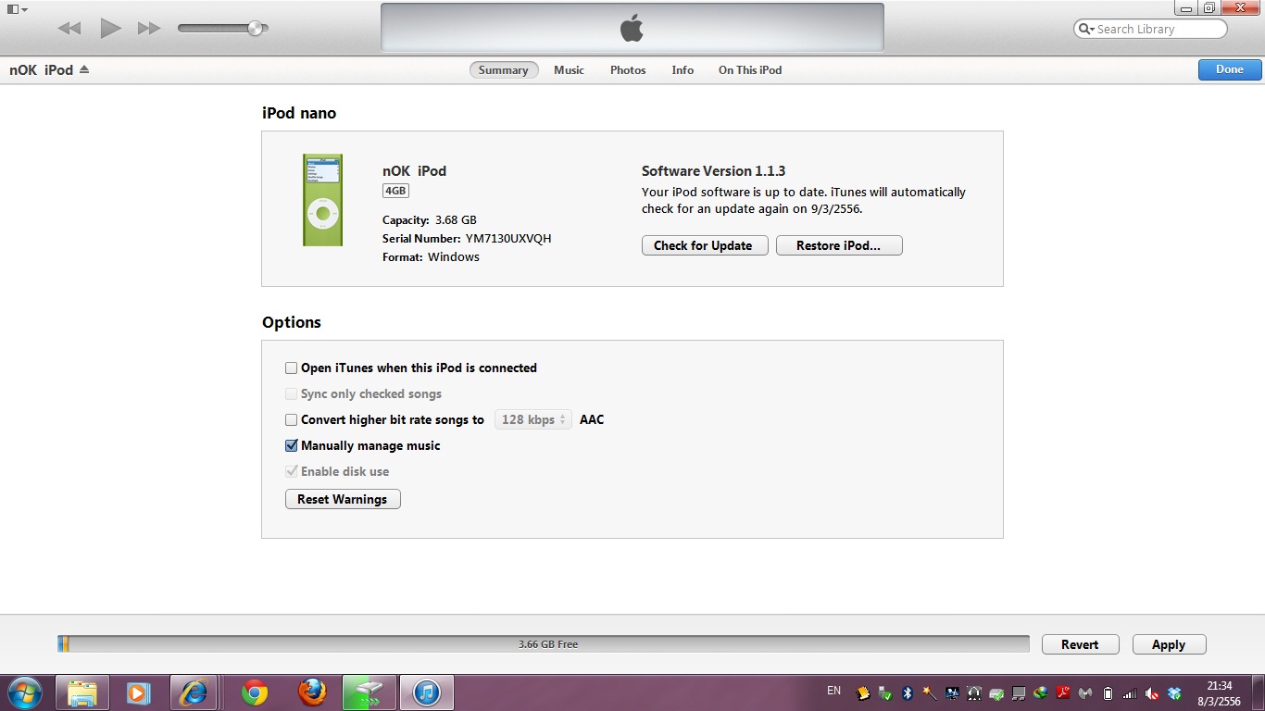Switch to the Photos tab

pos(628,70)
